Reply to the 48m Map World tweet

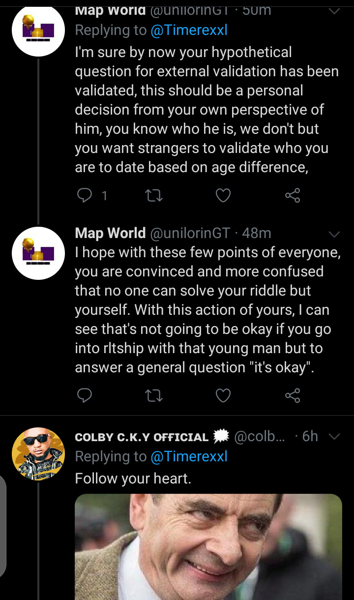(x=85, y=395)
